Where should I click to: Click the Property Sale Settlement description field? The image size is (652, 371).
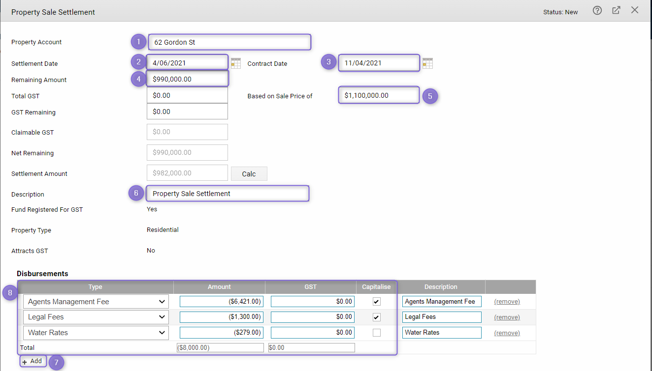click(x=228, y=194)
